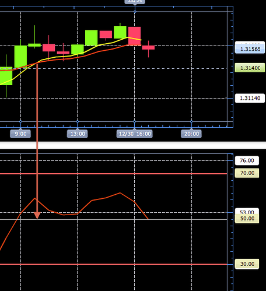The image size is (266, 291).
Task: Click the 53.00 RSI scale label
Action: (247, 211)
